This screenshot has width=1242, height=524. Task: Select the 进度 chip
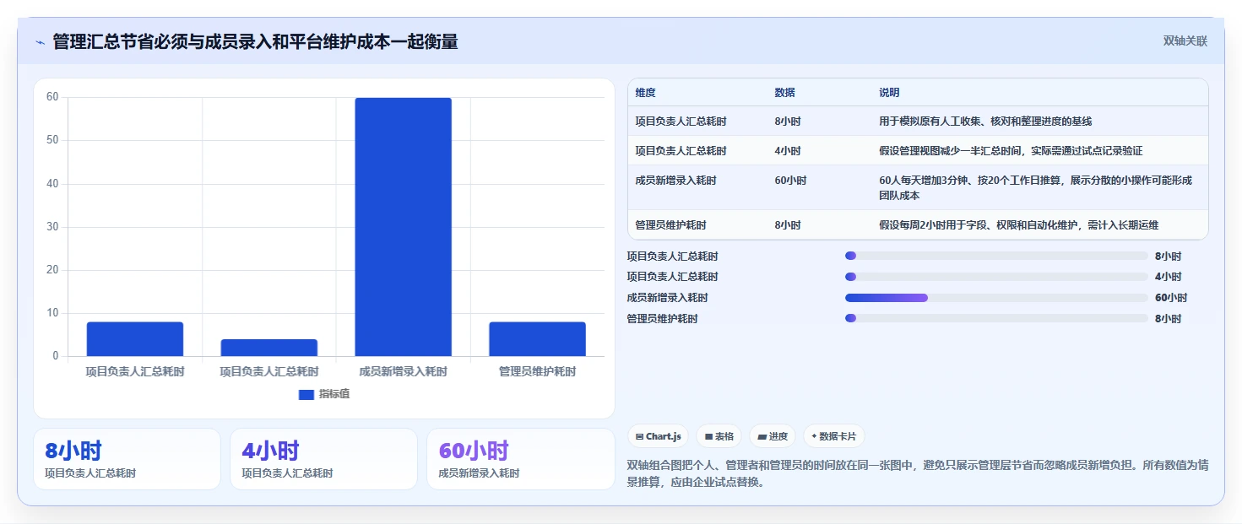coord(773,436)
